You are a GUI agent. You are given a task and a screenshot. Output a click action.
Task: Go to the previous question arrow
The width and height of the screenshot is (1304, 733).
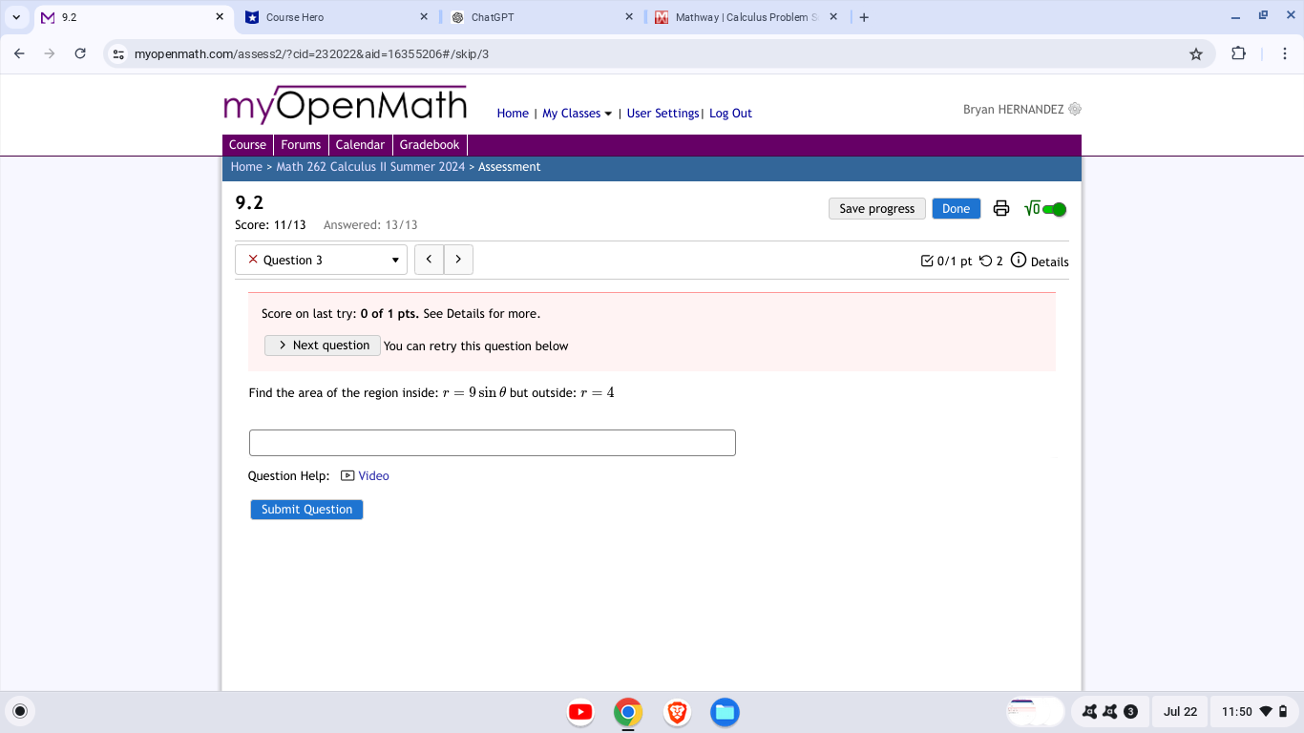[x=430, y=260]
